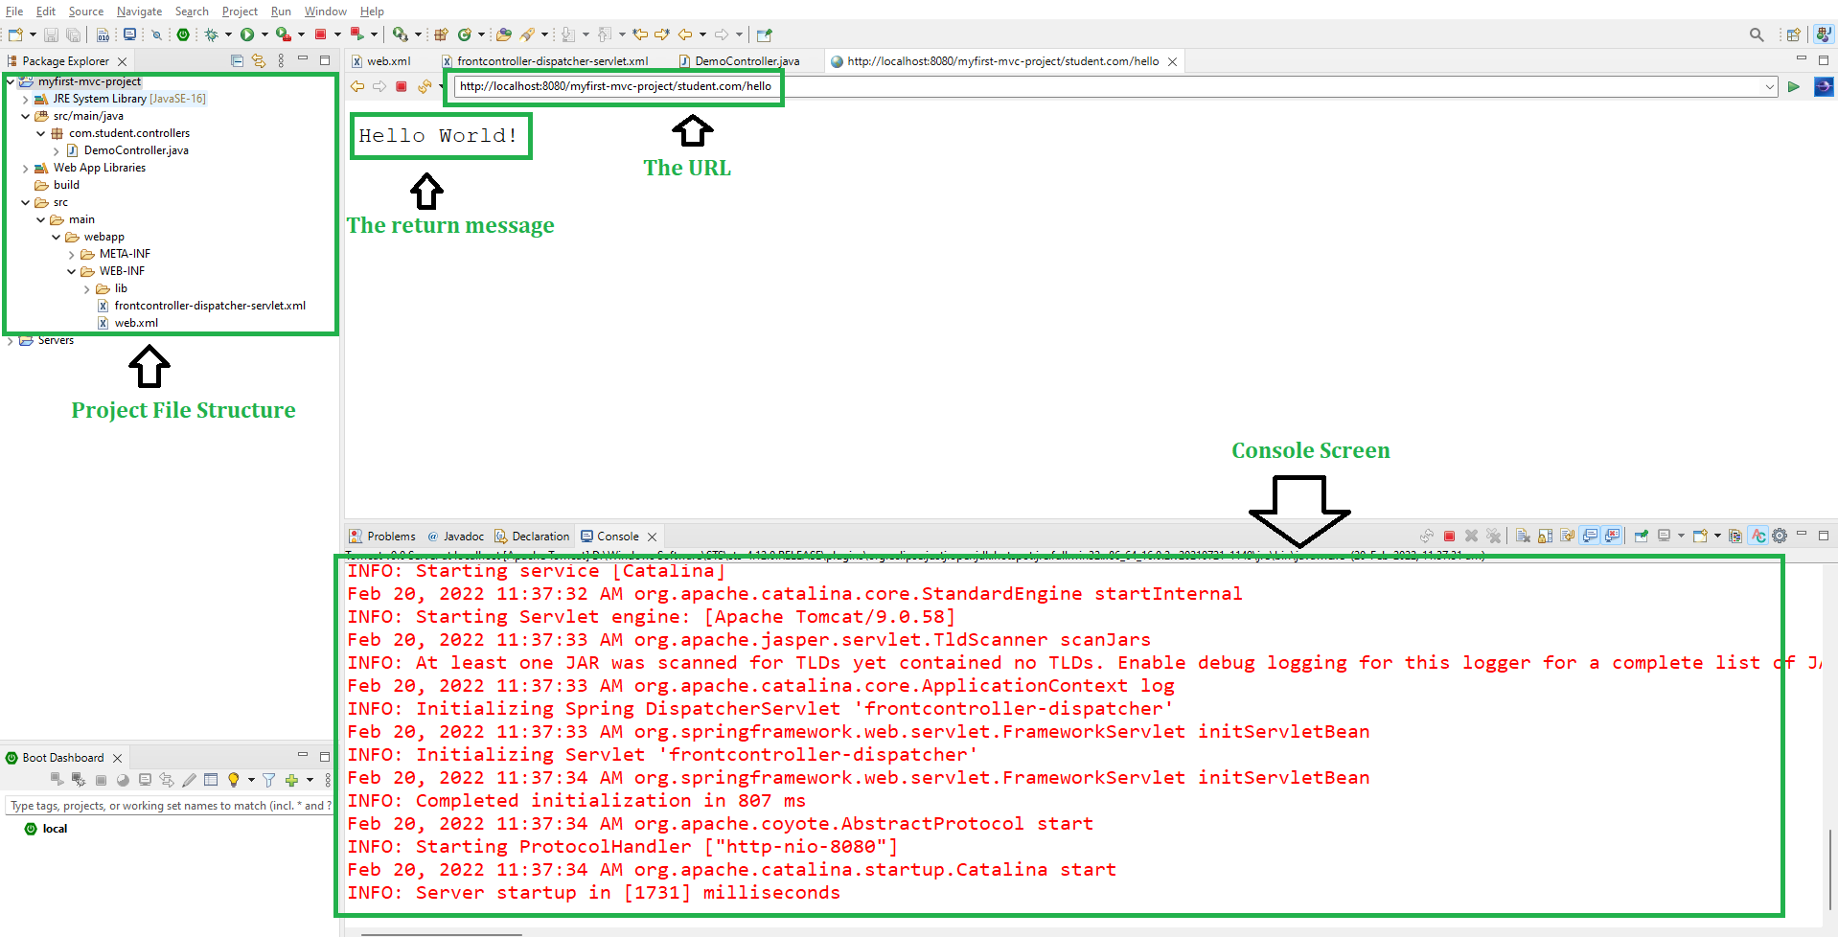The width and height of the screenshot is (1838, 937).
Task: Pin the Console view
Action: click(1641, 536)
